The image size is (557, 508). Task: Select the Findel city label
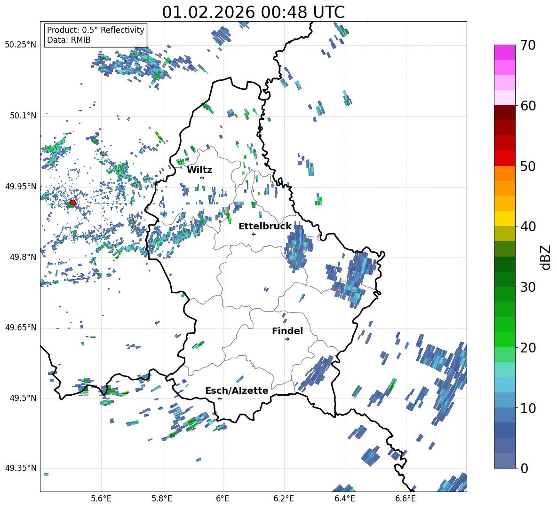[x=287, y=331]
